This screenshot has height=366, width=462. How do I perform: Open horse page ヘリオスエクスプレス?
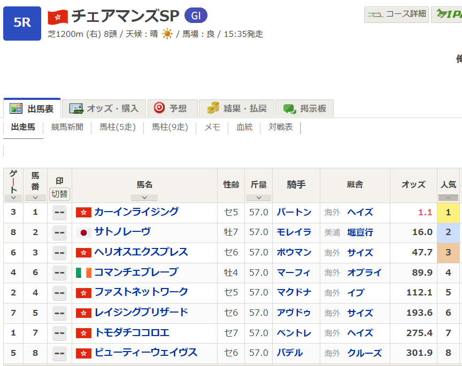tap(141, 252)
